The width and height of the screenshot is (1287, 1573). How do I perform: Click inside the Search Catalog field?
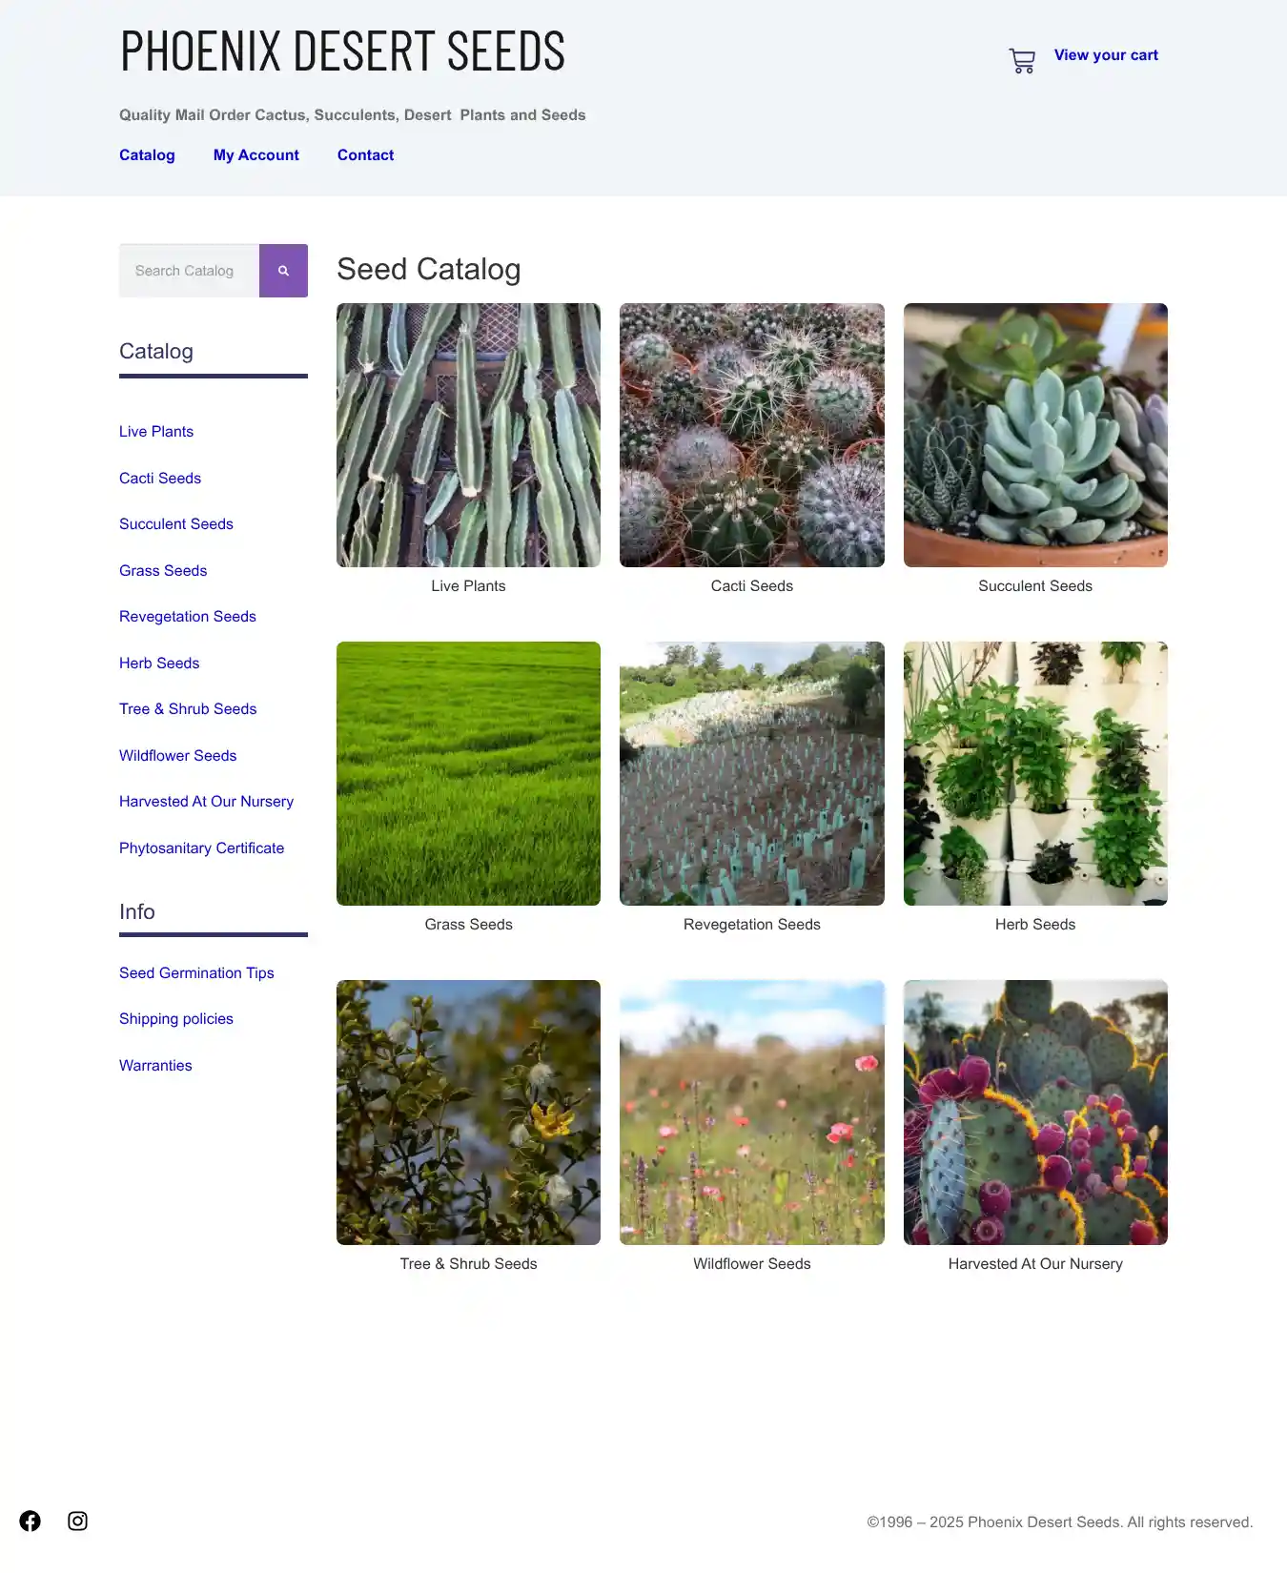point(189,271)
